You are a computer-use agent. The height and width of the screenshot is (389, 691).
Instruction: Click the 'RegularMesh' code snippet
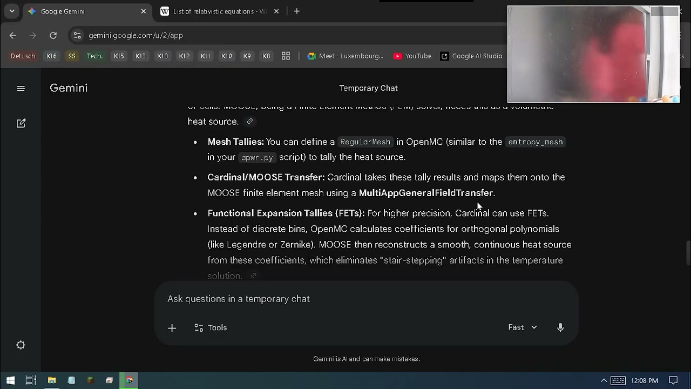[365, 142]
